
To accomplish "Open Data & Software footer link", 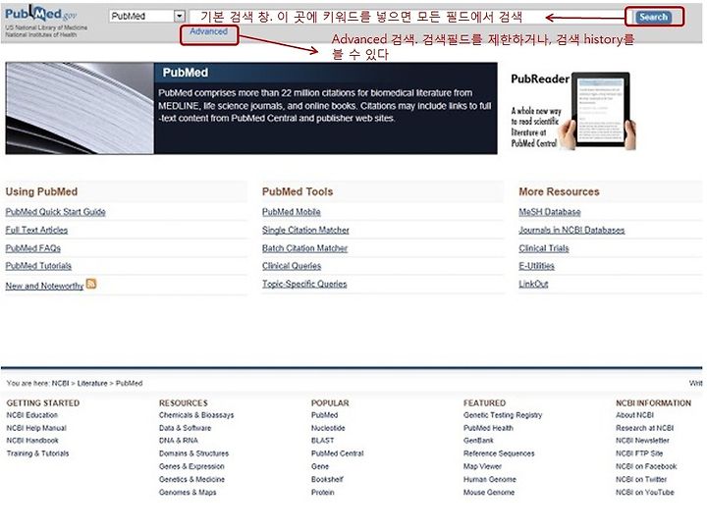I will coord(185,428).
